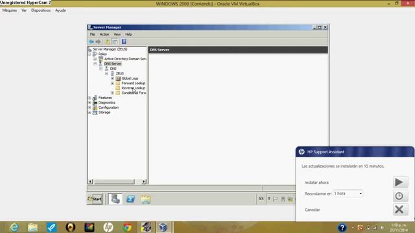Click the ES language indicator

261,199
